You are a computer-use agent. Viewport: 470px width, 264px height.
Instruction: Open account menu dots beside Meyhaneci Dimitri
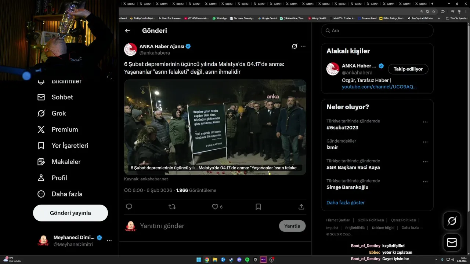pyautogui.click(x=109, y=241)
